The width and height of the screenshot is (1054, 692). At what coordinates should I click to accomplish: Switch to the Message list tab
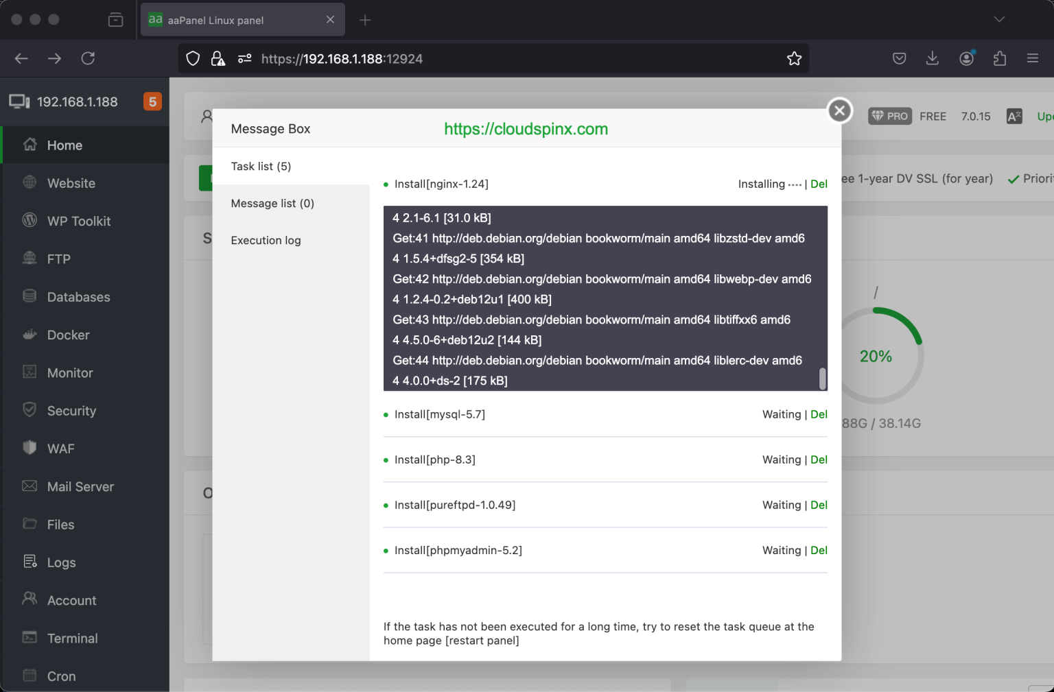pos(272,203)
